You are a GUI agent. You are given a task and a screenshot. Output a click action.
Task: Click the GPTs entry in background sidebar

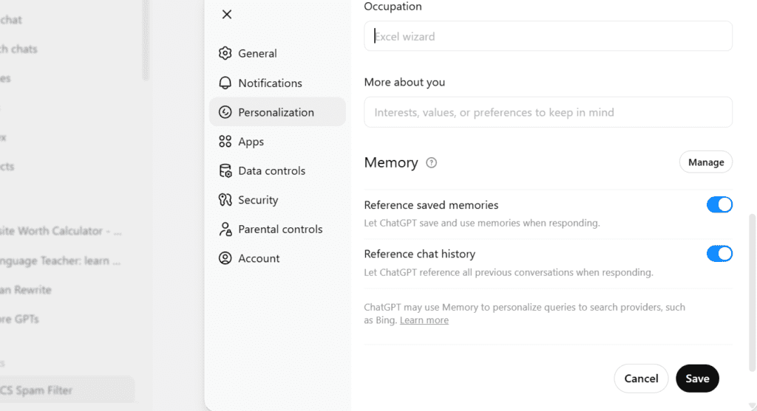(x=19, y=319)
